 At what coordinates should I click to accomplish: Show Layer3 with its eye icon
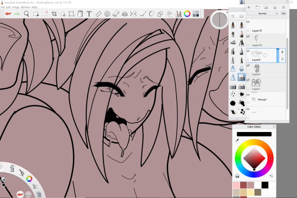point(248,66)
